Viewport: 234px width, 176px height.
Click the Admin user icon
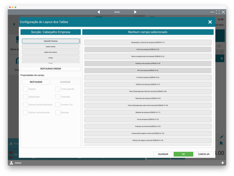click(11, 163)
